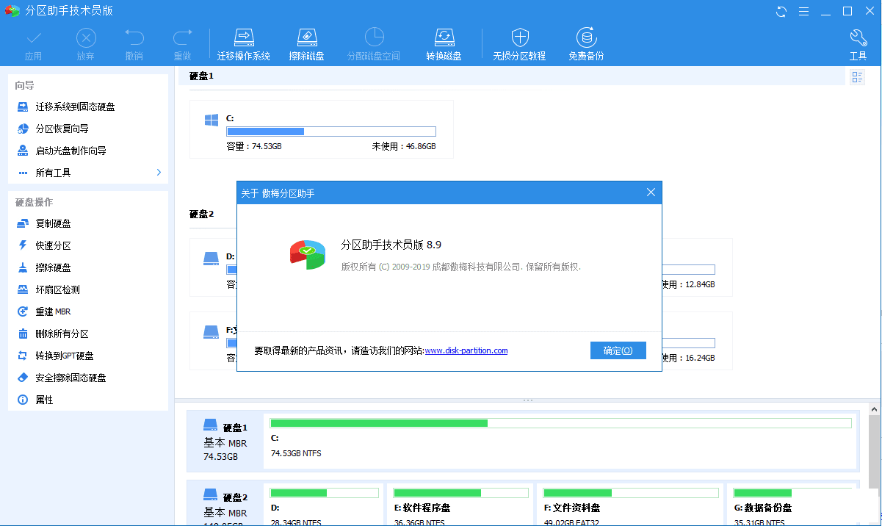Select E: 软件程序盘 partition block

pyautogui.click(x=459, y=505)
